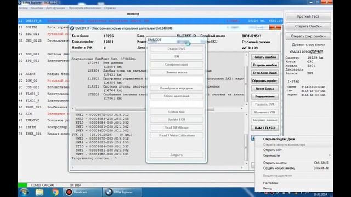Select the ENAVEVO block row

coord(43,120)
